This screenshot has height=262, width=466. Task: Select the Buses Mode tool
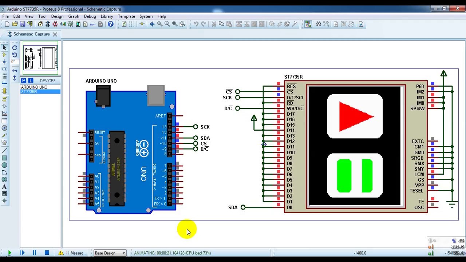click(x=4, y=84)
